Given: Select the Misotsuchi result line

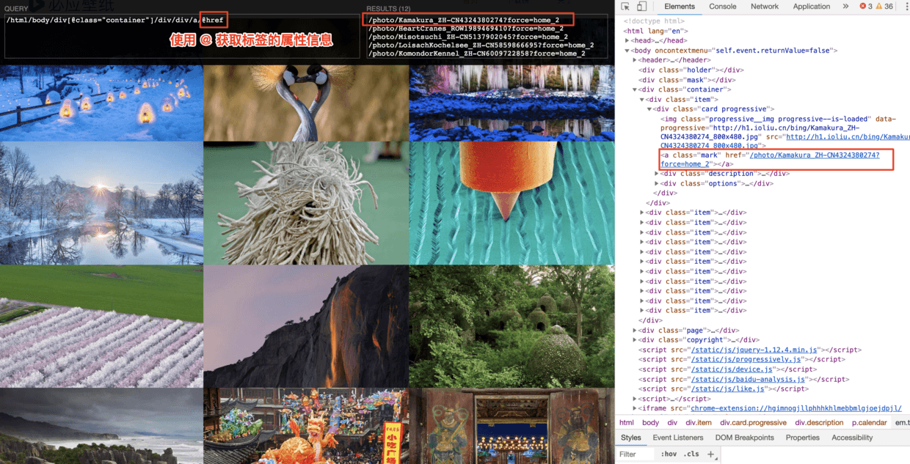Looking at the screenshot, I should click(468, 37).
